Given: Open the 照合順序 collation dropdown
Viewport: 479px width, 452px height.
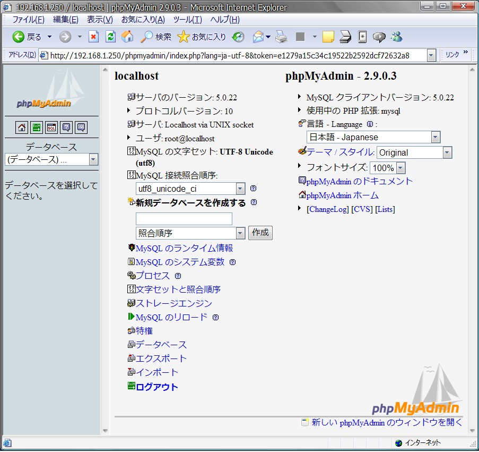Looking at the screenshot, I should coord(240,234).
